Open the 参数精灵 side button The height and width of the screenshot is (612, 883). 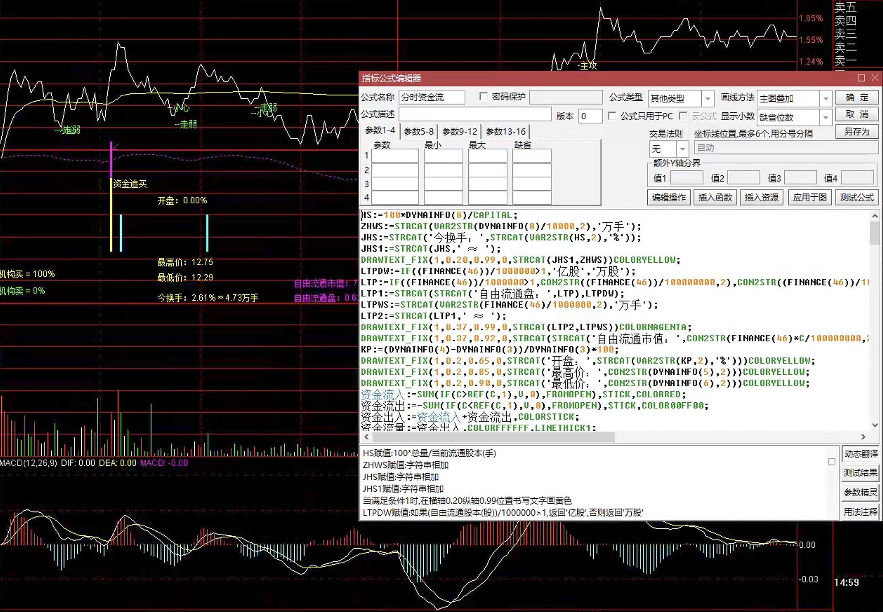(x=860, y=492)
